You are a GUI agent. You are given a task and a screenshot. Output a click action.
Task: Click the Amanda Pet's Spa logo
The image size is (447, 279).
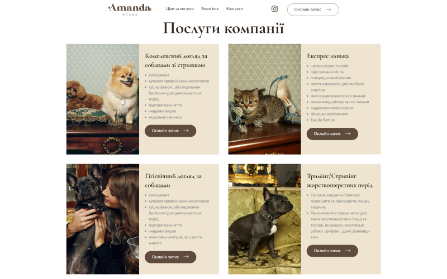pos(130,9)
